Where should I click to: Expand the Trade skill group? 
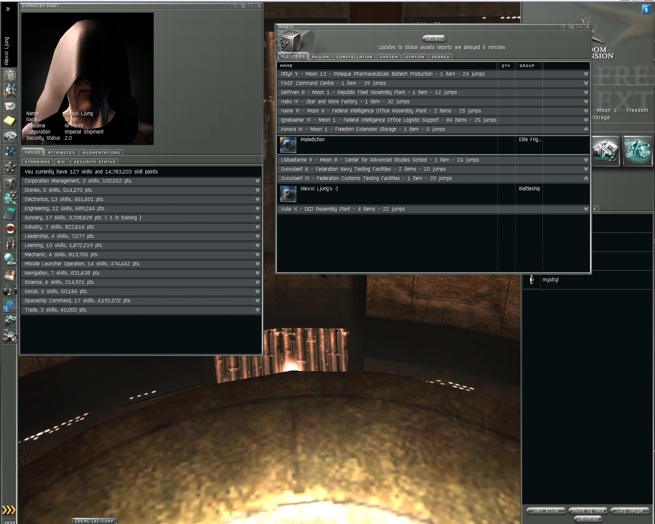tap(141, 310)
